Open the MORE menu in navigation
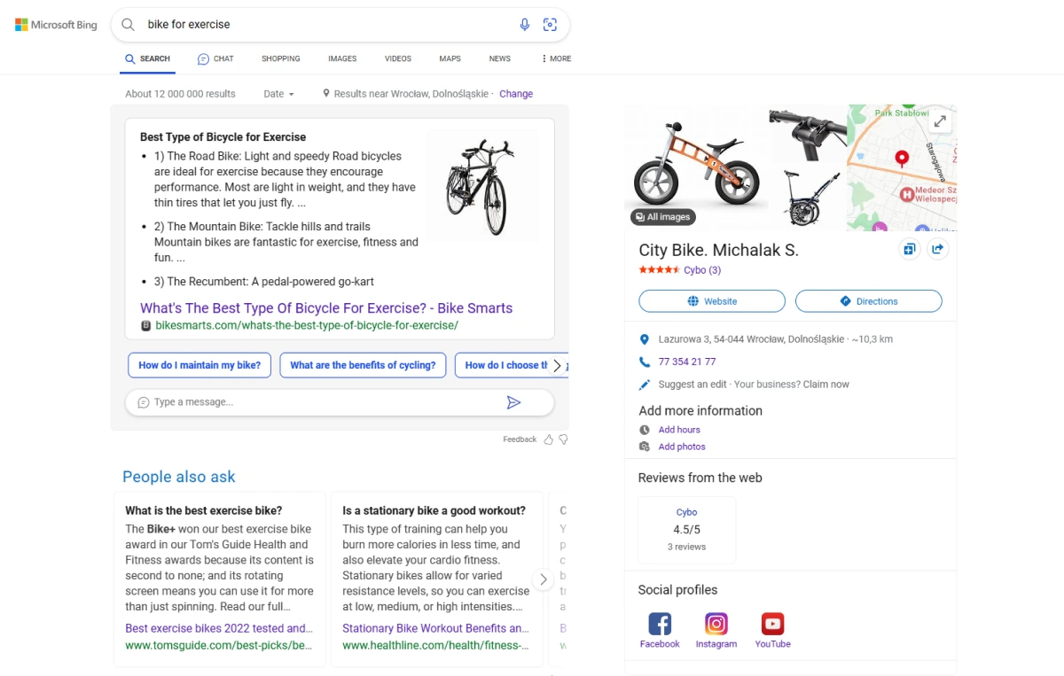The width and height of the screenshot is (1064, 676). click(x=556, y=58)
